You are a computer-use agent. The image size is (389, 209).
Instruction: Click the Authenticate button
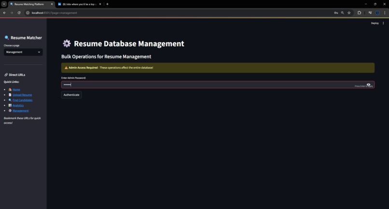(71, 95)
